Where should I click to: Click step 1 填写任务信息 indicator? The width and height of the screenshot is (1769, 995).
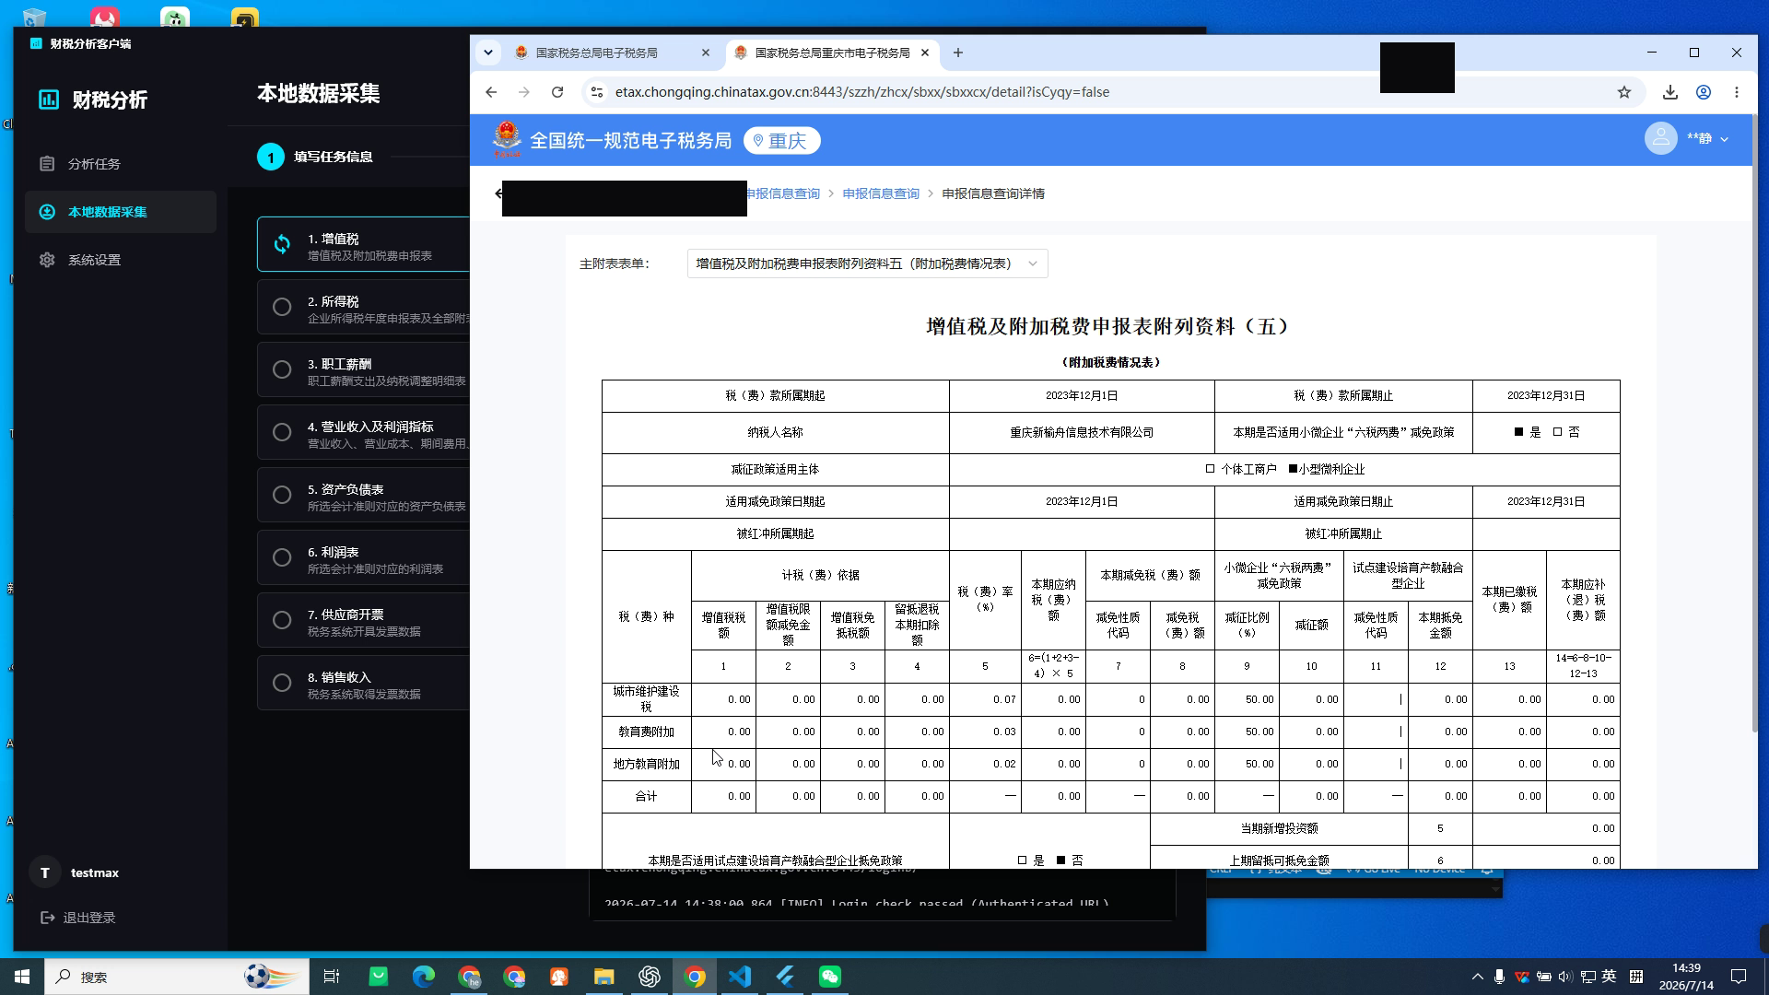click(x=315, y=157)
